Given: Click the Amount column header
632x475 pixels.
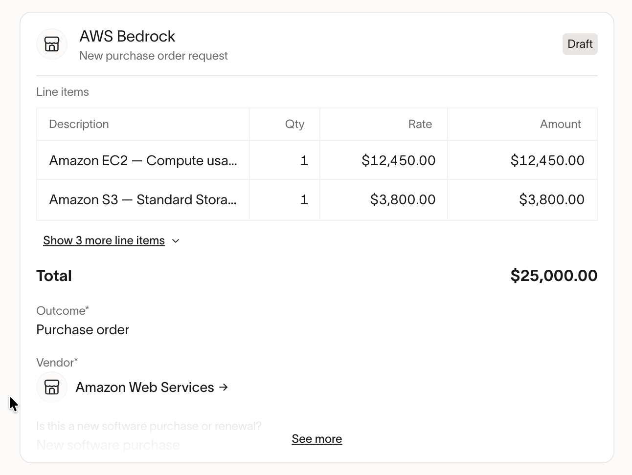Looking at the screenshot, I should point(561,124).
